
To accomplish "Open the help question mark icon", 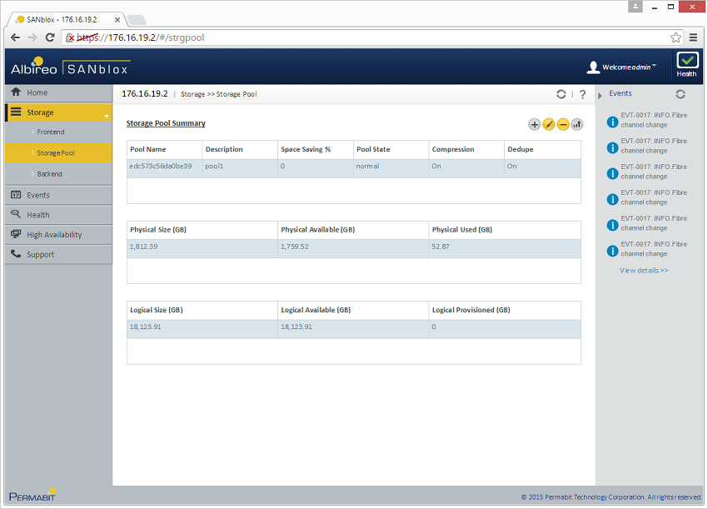I will coord(582,94).
